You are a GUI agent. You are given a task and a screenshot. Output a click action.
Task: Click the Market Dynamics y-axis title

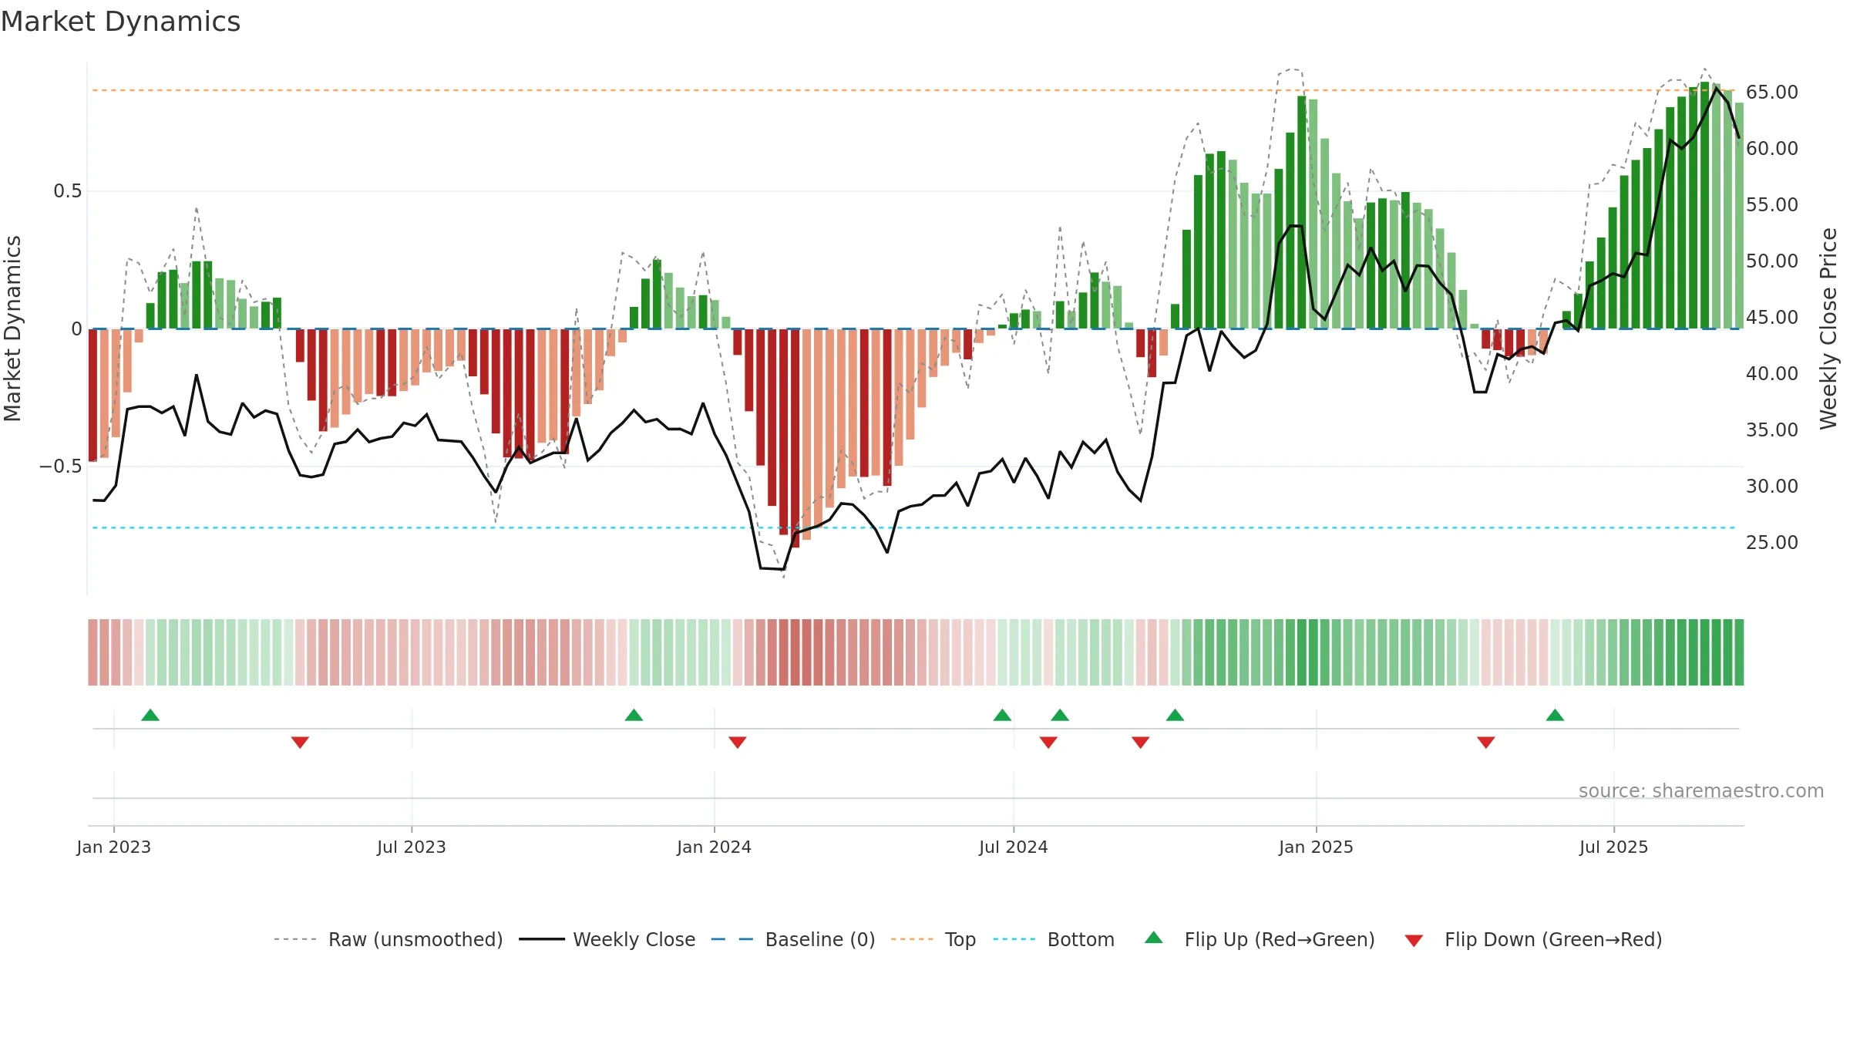(12, 328)
